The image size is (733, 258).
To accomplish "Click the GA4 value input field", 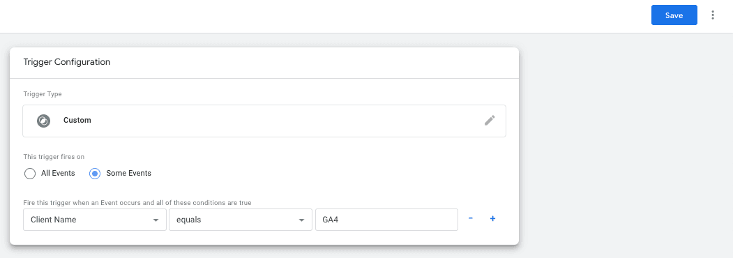I will pos(386,220).
